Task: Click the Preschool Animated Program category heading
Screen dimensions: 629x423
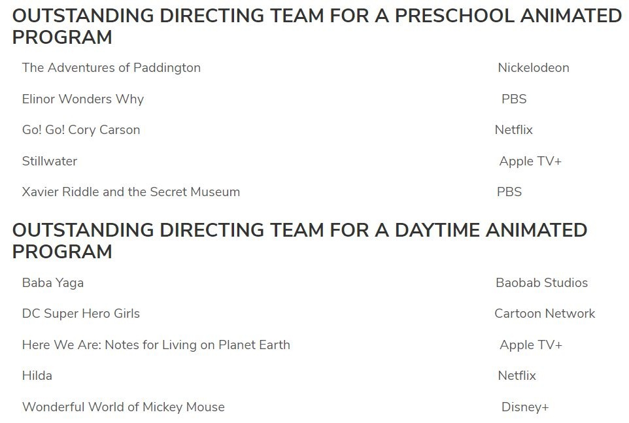Action: tap(316, 27)
